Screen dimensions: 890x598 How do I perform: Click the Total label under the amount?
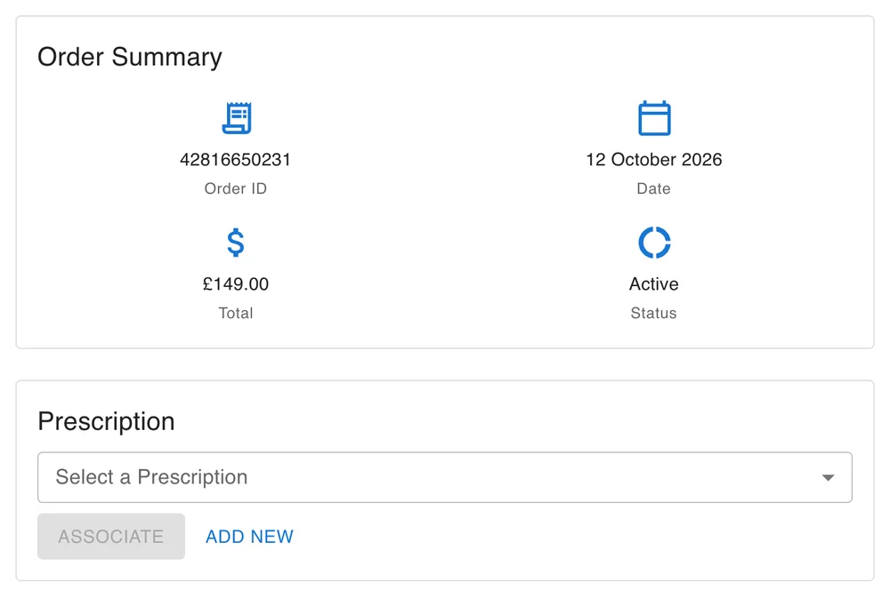[x=236, y=313]
